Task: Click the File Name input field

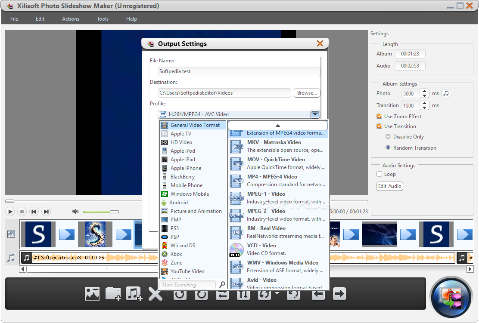Action: 239,71
